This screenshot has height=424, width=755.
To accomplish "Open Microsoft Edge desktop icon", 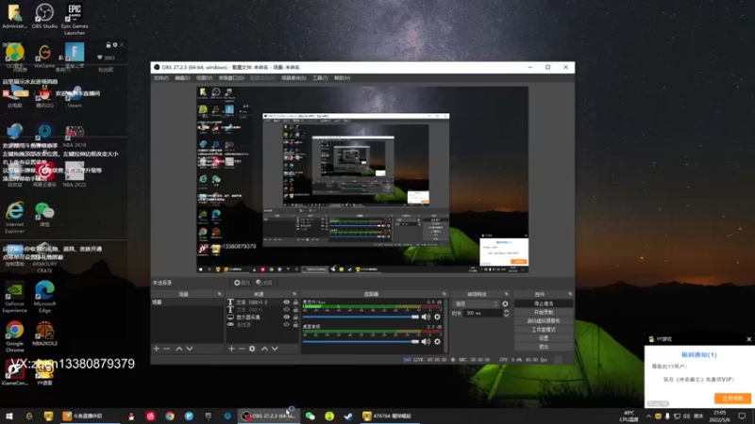I will click(44, 297).
